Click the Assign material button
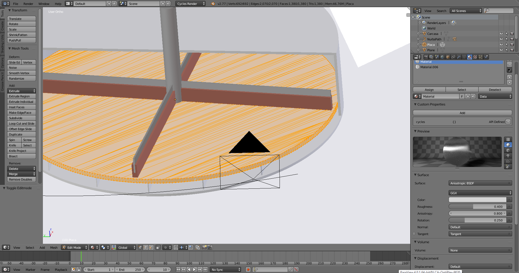 (x=429, y=89)
